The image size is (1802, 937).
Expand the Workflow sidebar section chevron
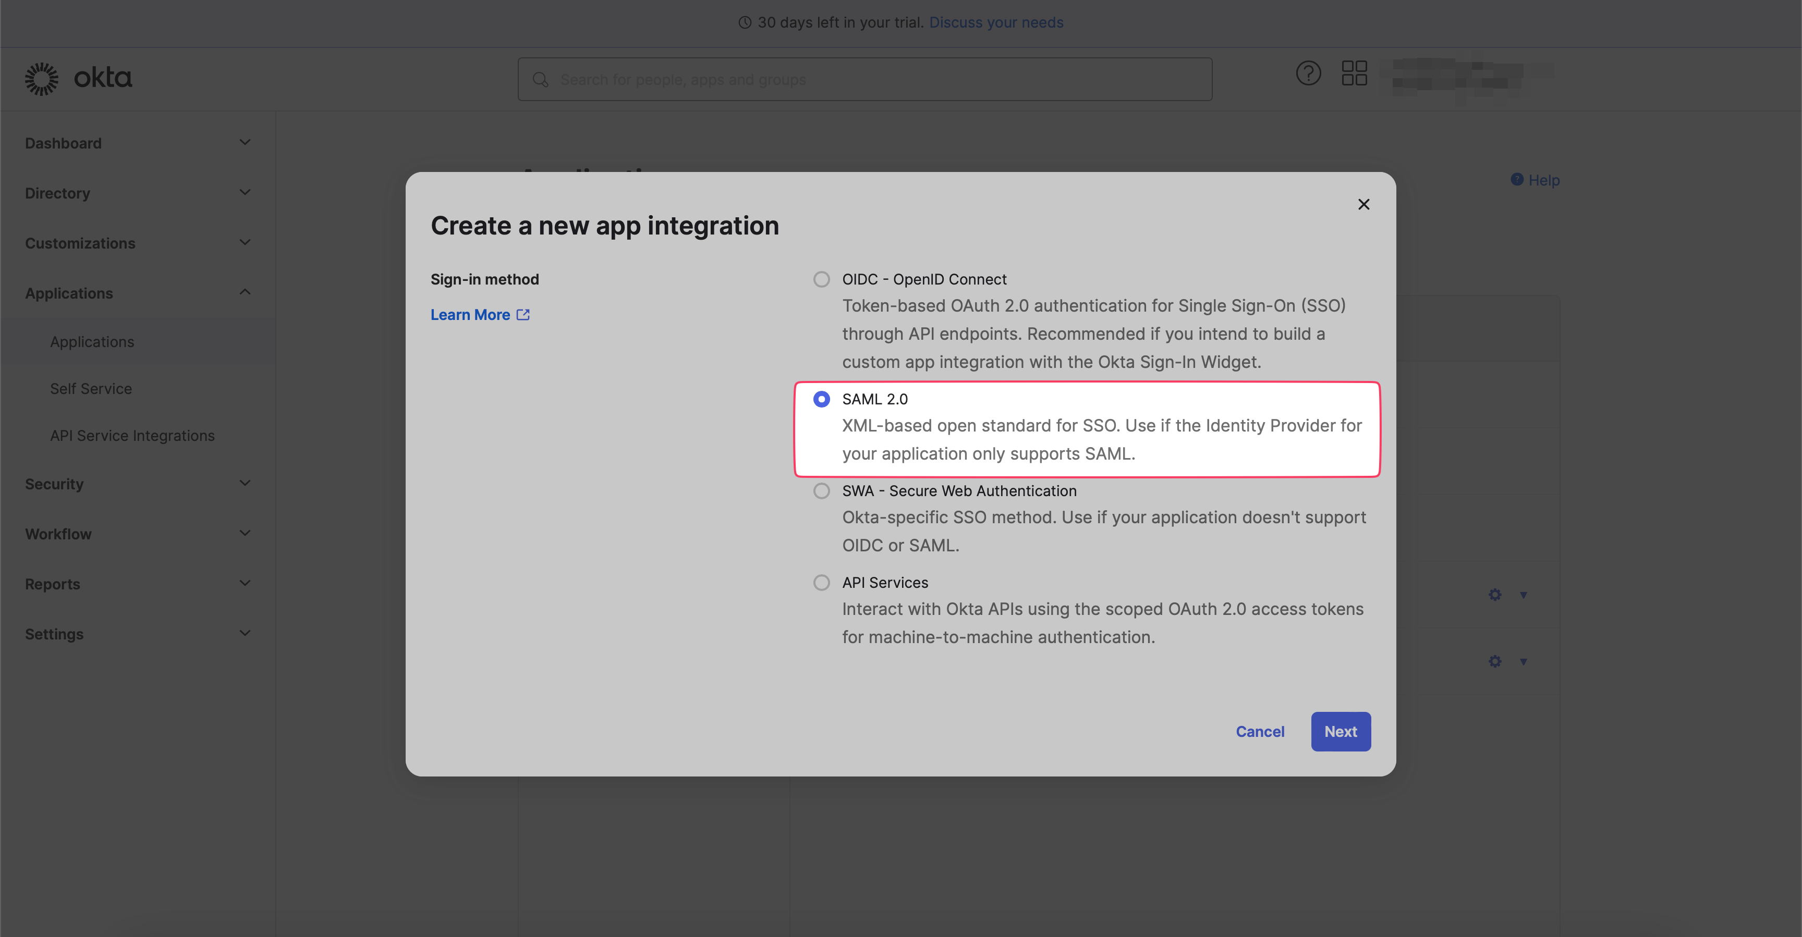pos(245,534)
